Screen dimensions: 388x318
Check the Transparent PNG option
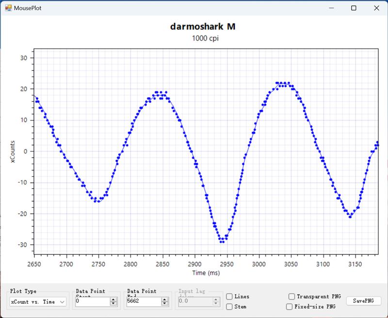pos(291,297)
